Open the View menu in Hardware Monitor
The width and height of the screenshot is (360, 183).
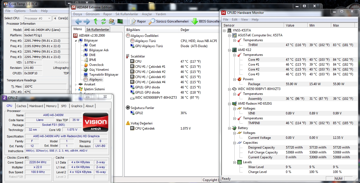click(244, 20)
